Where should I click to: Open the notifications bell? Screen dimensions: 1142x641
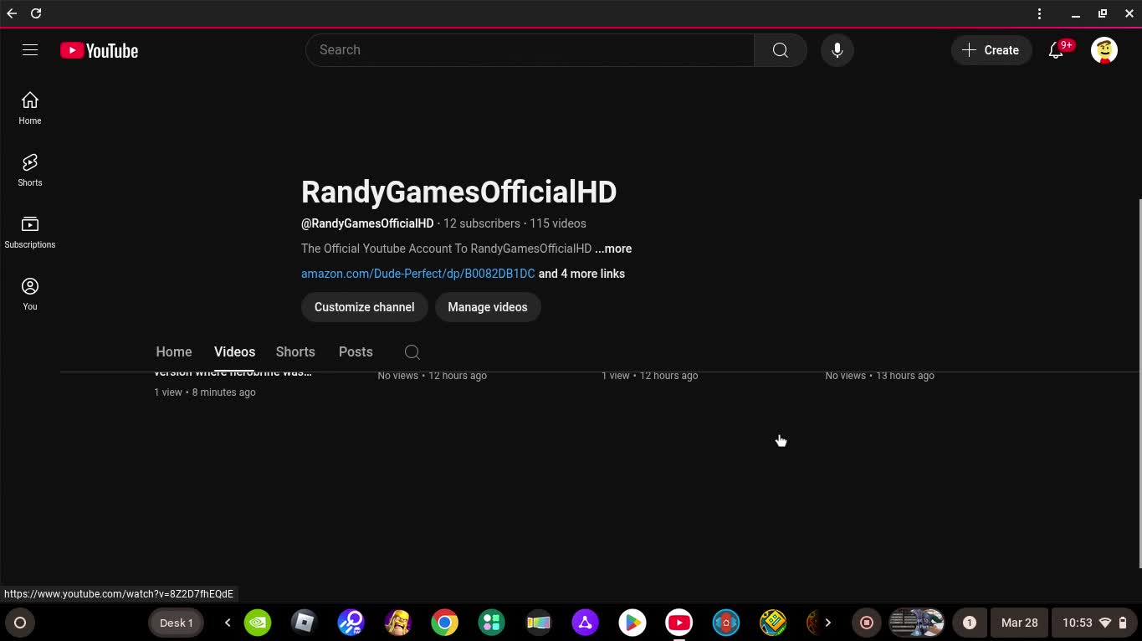click(1057, 50)
